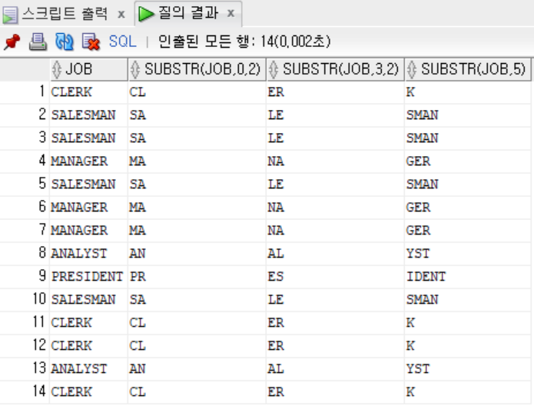The width and height of the screenshot is (534, 409).
Task: Select MANAGER cell in row 6
Action: (x=88, y=208)
